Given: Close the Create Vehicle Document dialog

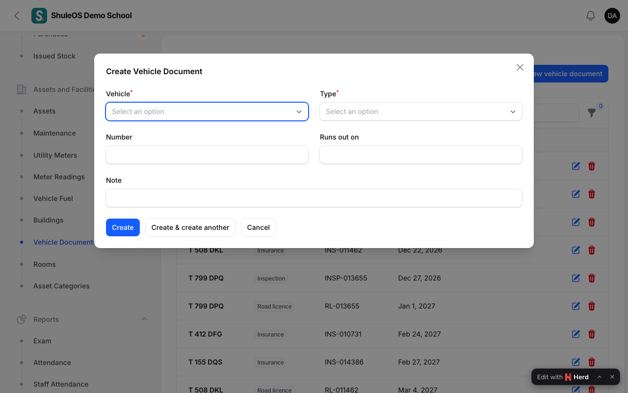Looking at the screenshot, I should [520, 67].
